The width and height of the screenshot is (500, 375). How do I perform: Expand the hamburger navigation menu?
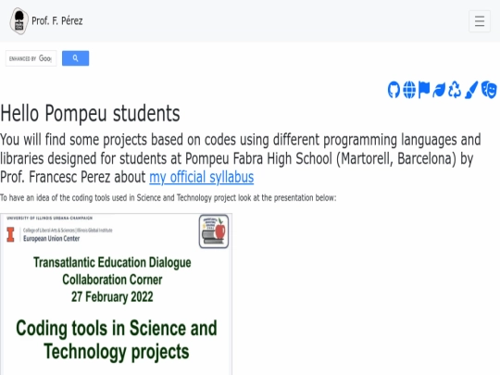coord(480,21)
